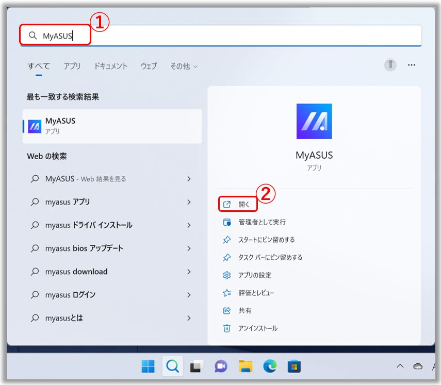This screenshot has width=441, height=385.
Task: Click the shield icon for 管理者として実行
Action: pos(226,222)
